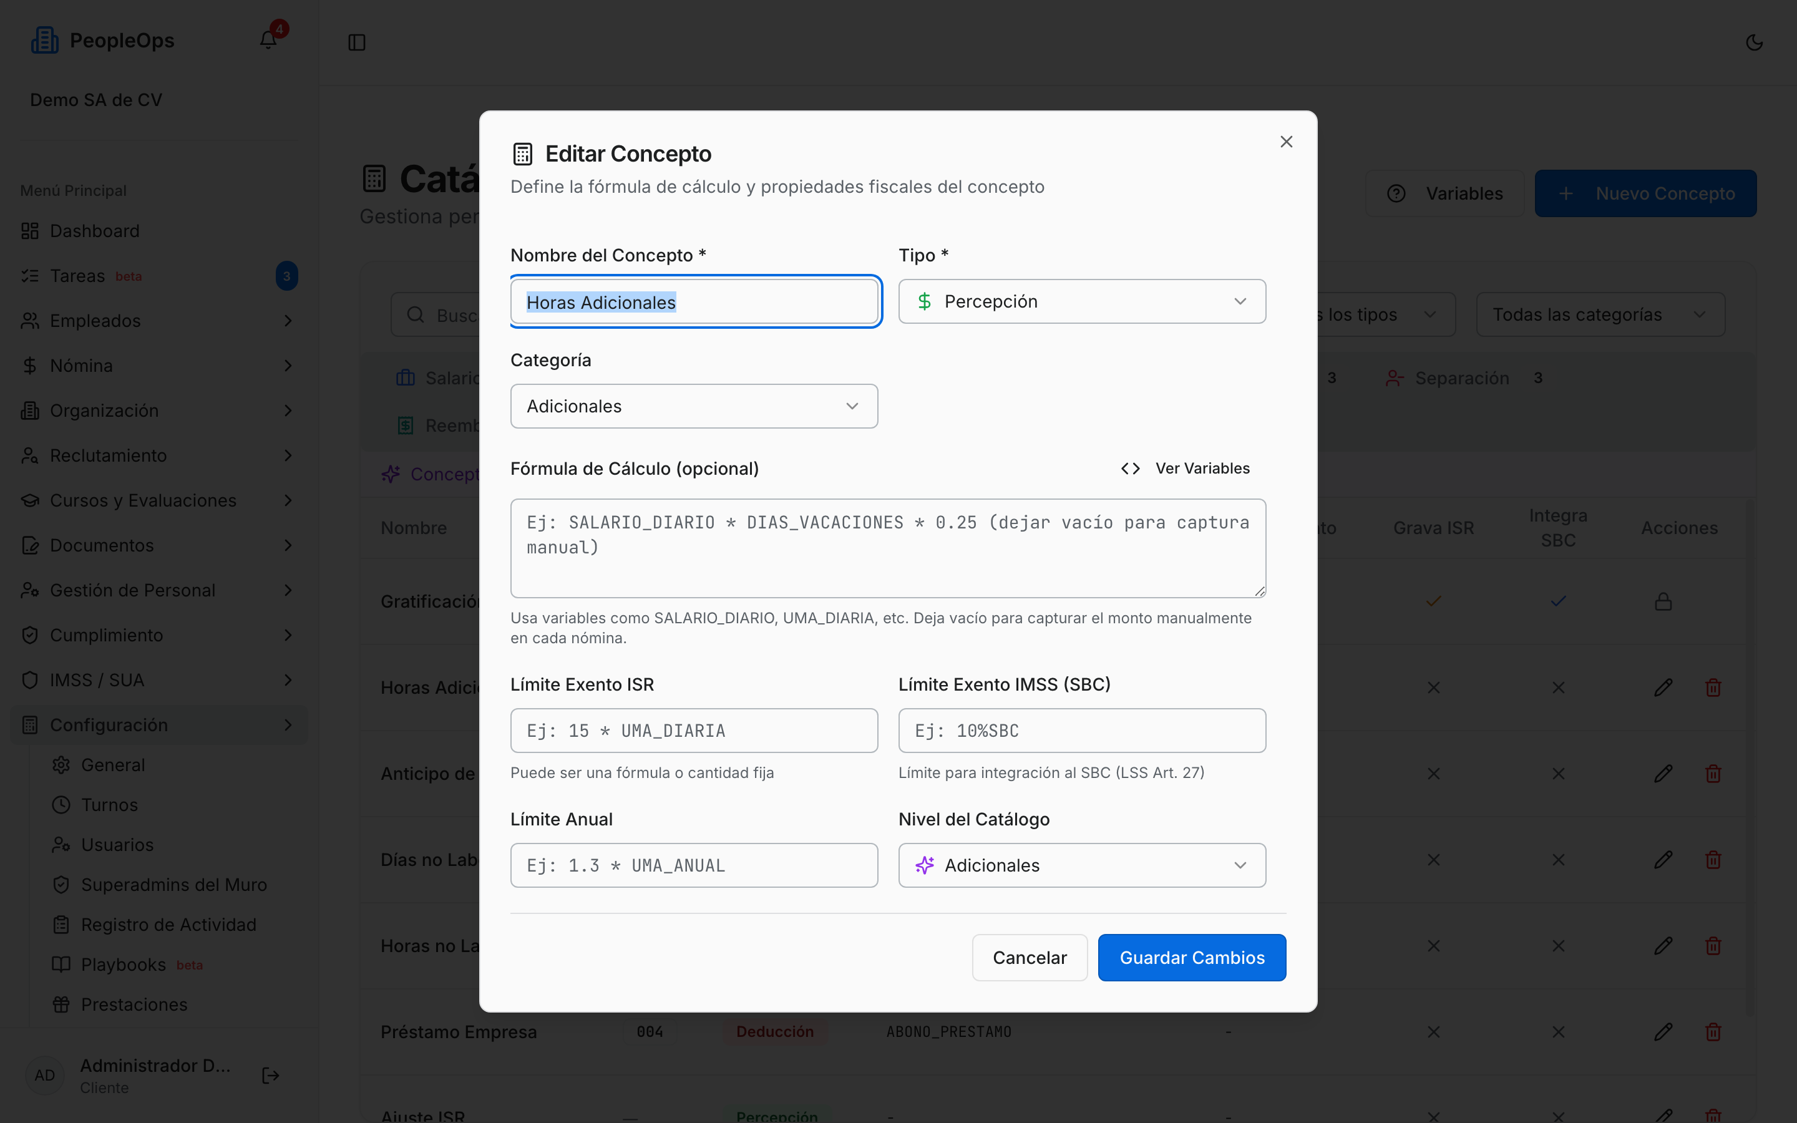
Task: Collapse the Configuración menu
Action: (x=159, y=725)
